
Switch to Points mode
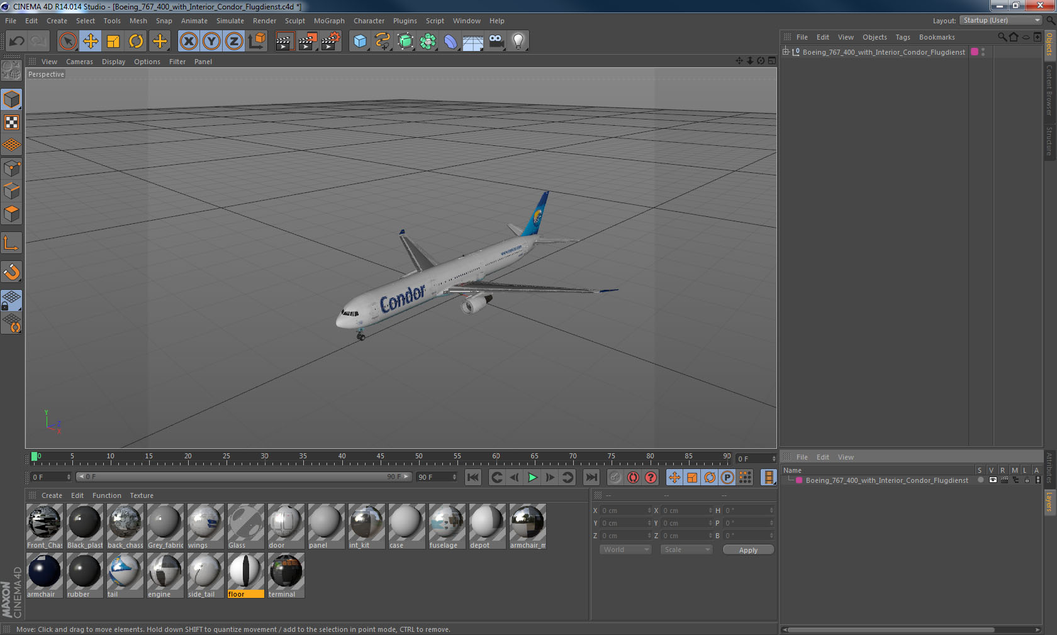click(11, 168)
